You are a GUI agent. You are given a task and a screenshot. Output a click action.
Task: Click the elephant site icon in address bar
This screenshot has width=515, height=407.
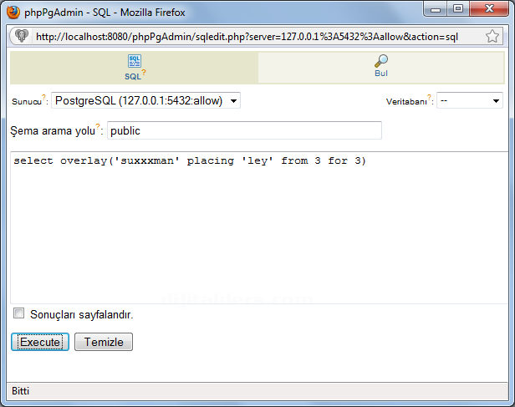pyautogui.click(x=22, y=36)
